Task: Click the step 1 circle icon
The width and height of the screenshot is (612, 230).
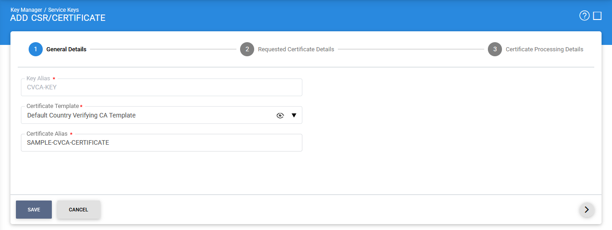Action: click(35, 49)
